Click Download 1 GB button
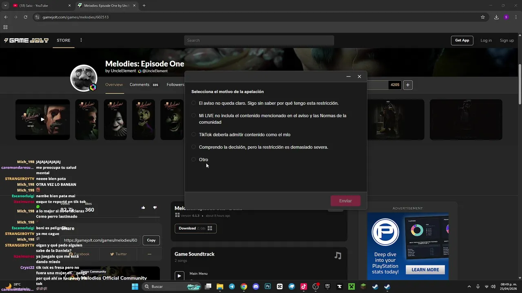Viewport: 522px width, 293px height. point(196,228)
